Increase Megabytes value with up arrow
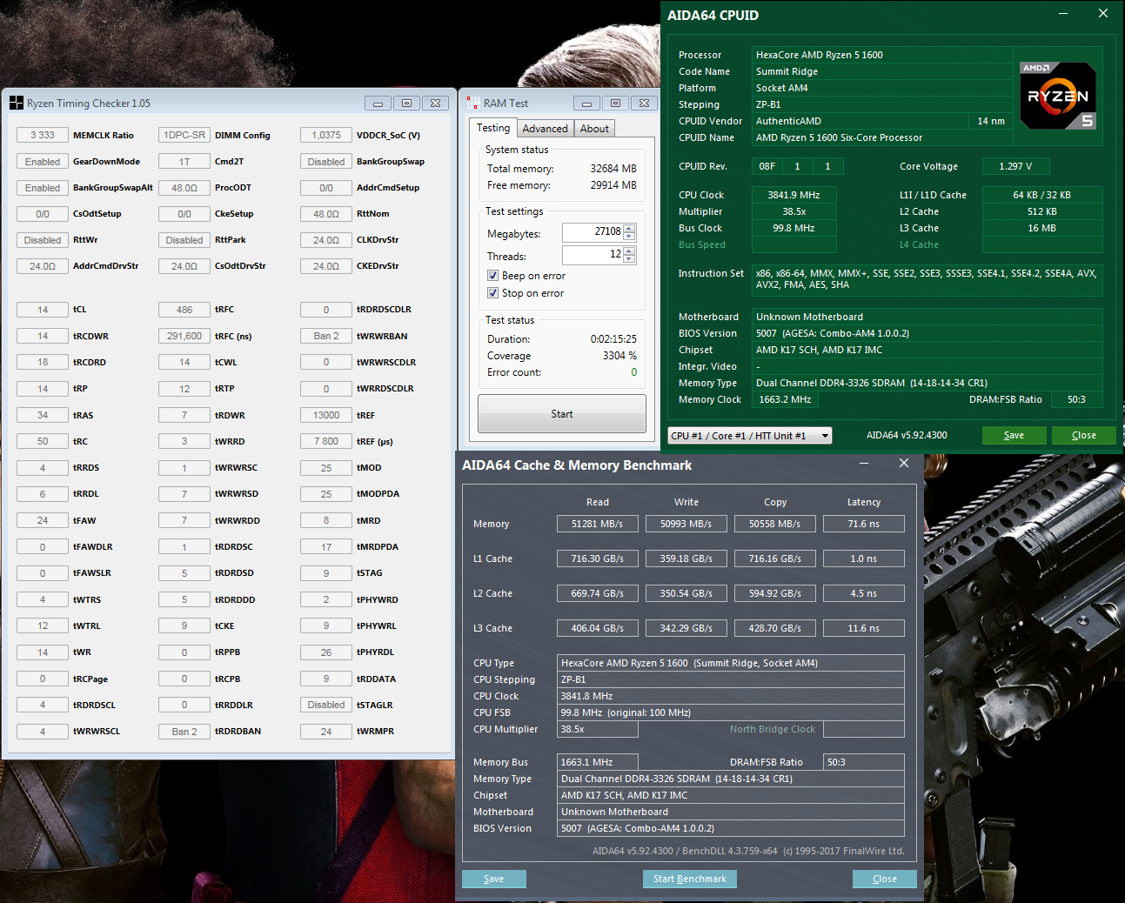 [x=630, y=228]
